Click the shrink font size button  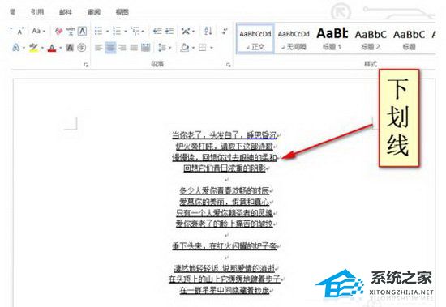coord(20,31)
